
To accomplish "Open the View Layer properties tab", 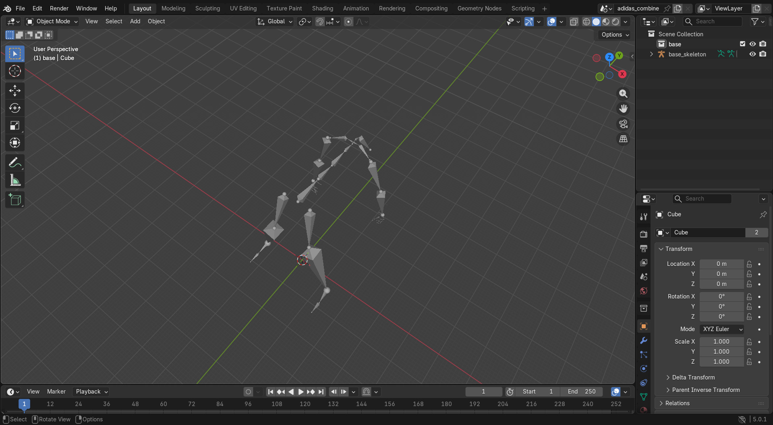I will click(x=644, y=262).
